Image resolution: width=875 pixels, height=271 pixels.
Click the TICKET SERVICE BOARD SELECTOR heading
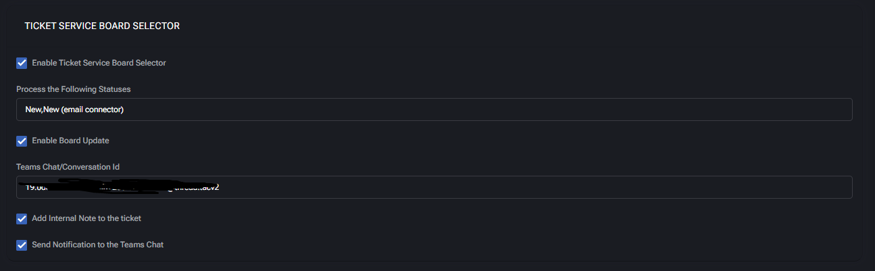tap(102, 26)
